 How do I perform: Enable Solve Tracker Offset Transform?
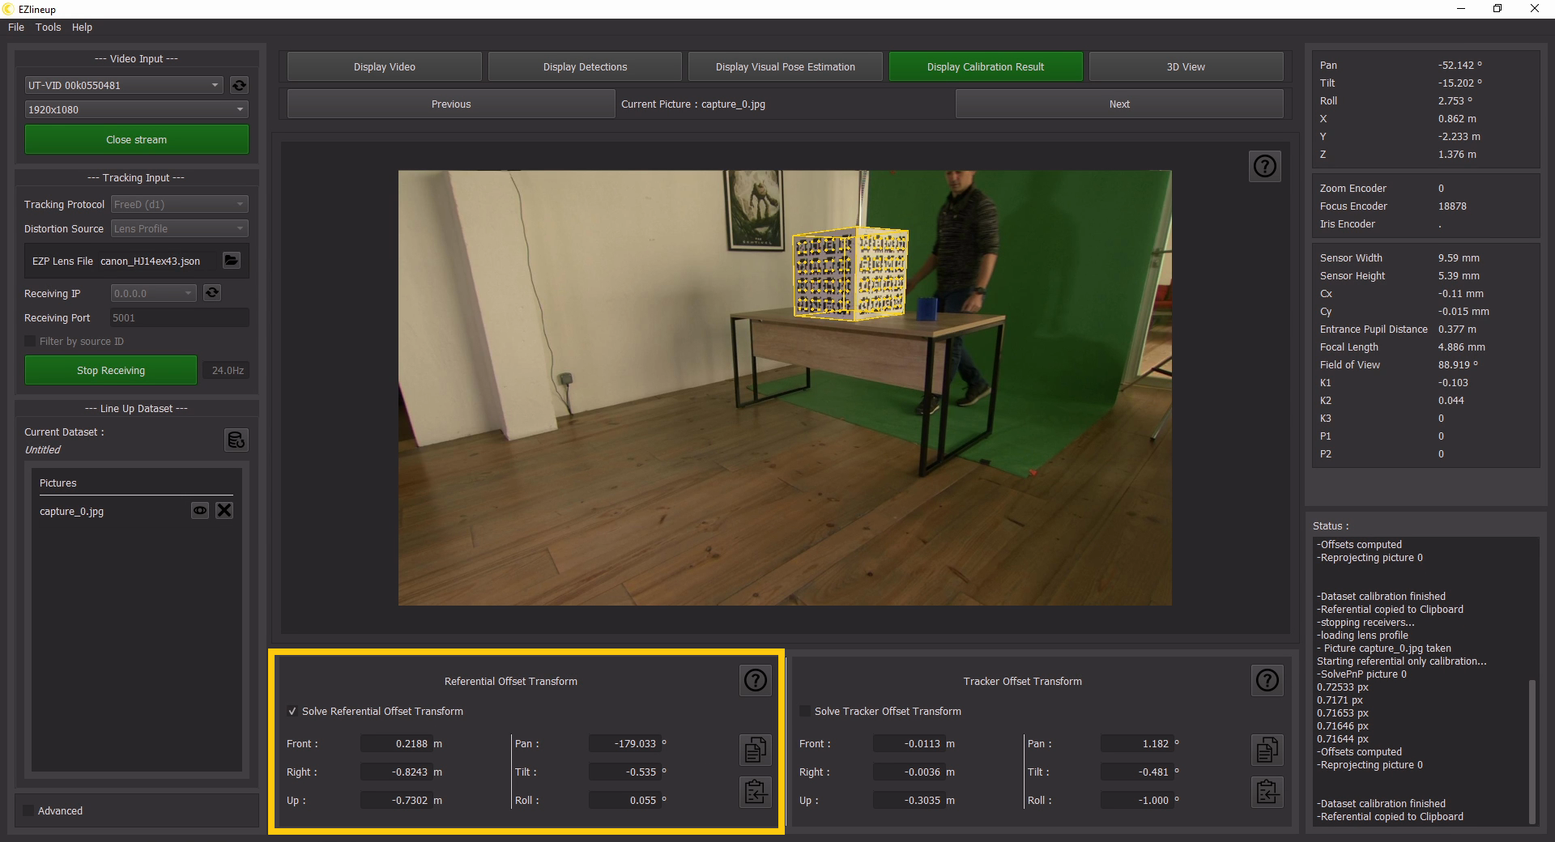click(x=805, y=712)
